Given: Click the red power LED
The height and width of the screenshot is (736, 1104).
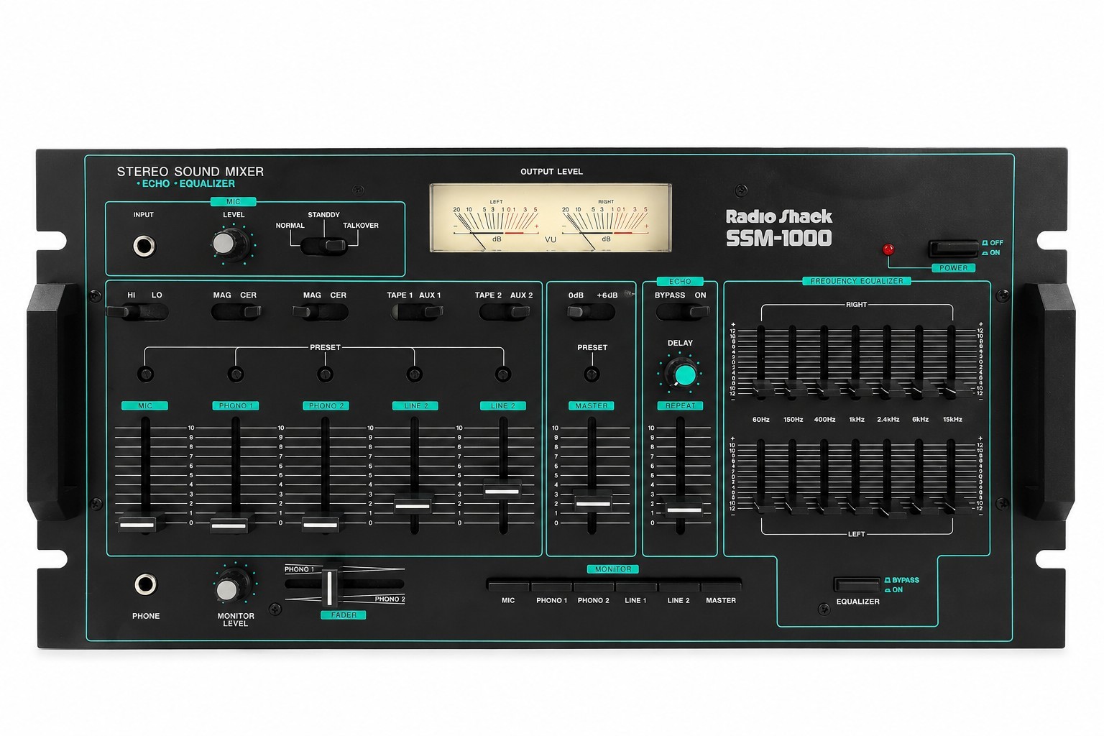Looking at the screenshot, I should [x=888, y=249].
